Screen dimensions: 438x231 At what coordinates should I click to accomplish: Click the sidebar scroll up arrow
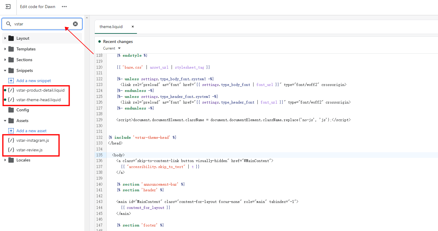[x=87, y=18]
